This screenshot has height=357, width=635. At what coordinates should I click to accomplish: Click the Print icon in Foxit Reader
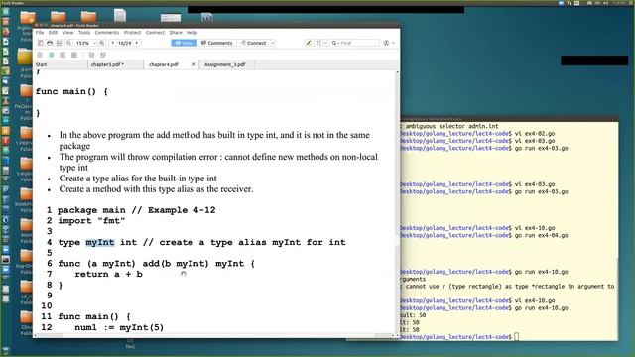coord(50,43)
